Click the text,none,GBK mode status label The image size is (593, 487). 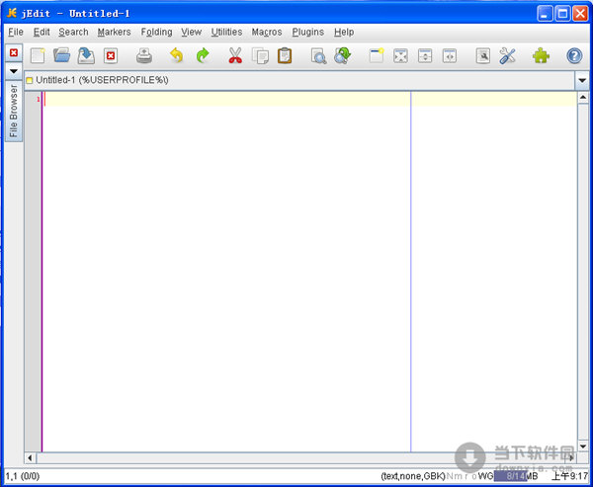[413, 475]
